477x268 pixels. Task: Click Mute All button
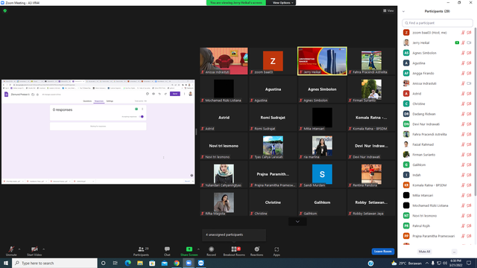(424, 252)
